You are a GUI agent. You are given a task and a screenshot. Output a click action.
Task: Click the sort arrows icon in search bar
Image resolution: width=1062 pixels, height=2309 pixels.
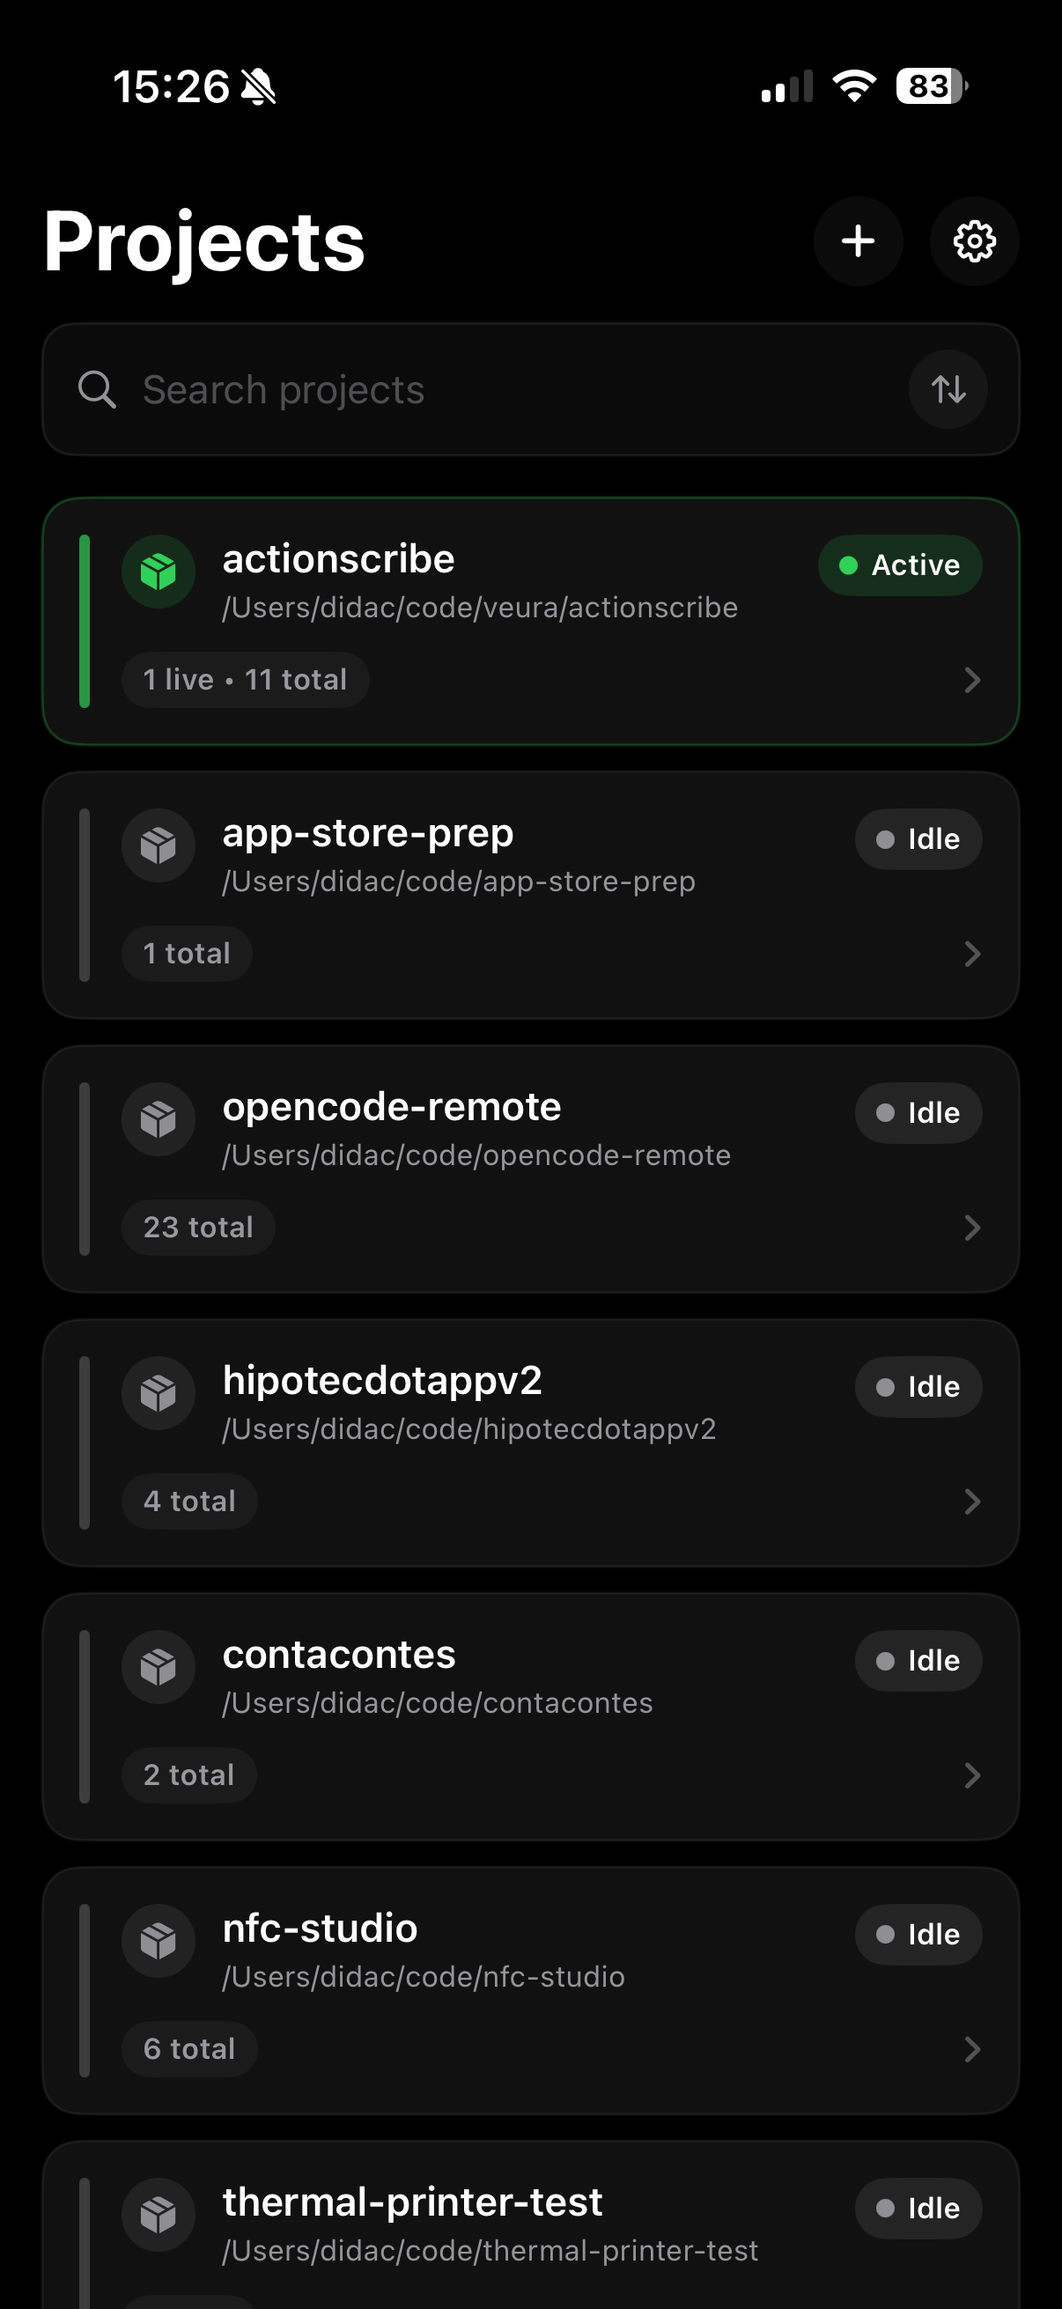948,389
